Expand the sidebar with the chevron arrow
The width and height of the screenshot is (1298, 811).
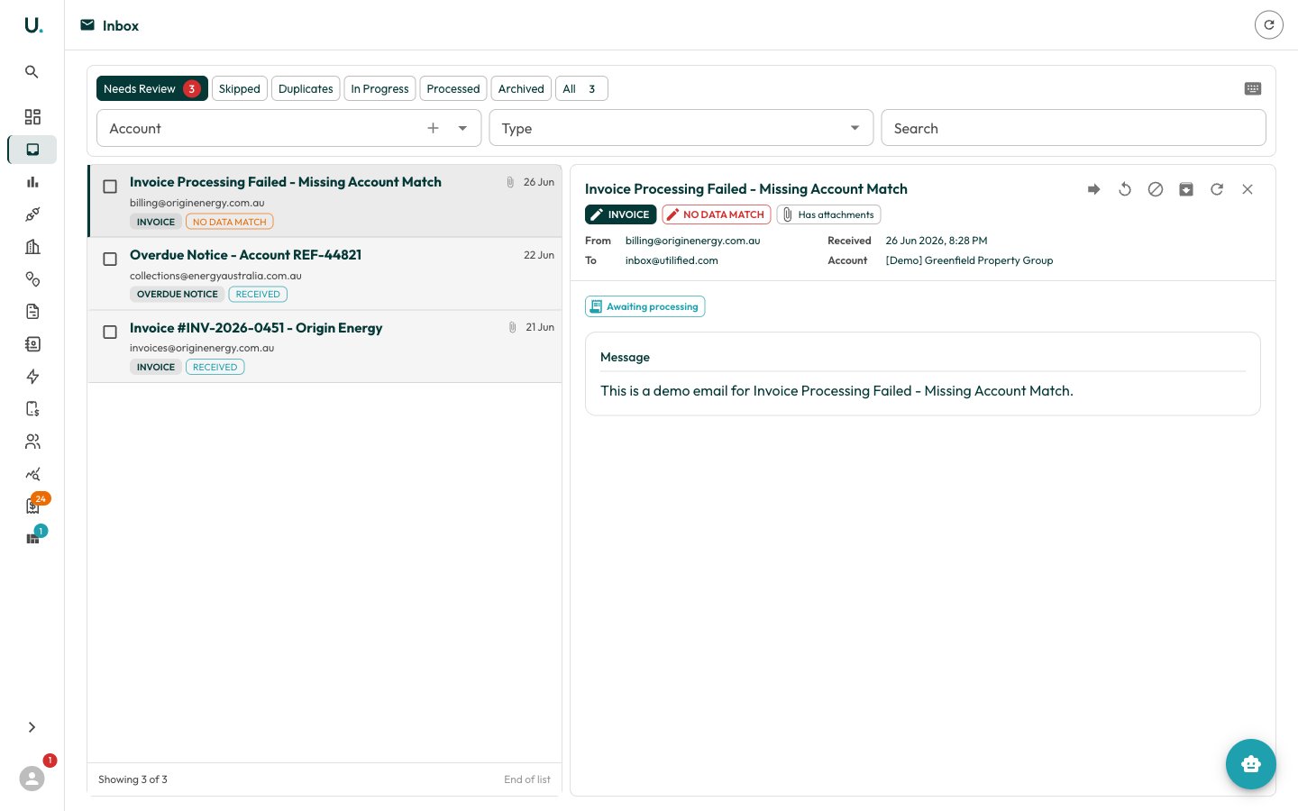[32, 727]
